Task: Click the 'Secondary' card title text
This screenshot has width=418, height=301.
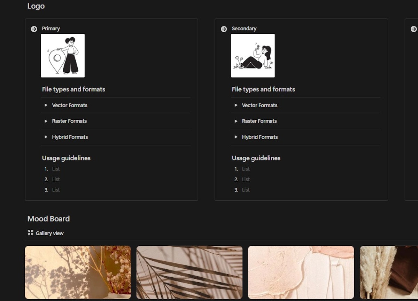Action: pyautogui.click(x=244, y=29)
